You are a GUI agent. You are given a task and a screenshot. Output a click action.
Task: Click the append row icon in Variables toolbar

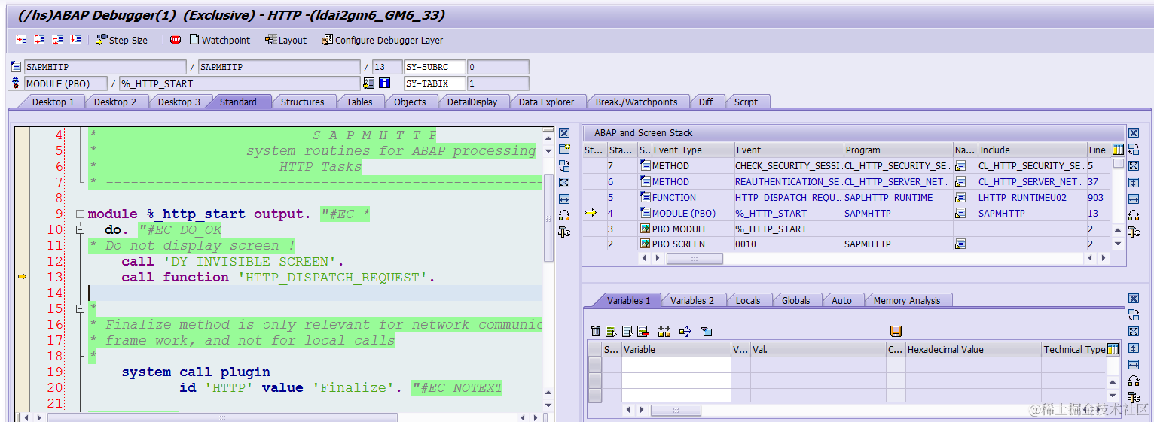pyautogui.click(x=611, y=331)
